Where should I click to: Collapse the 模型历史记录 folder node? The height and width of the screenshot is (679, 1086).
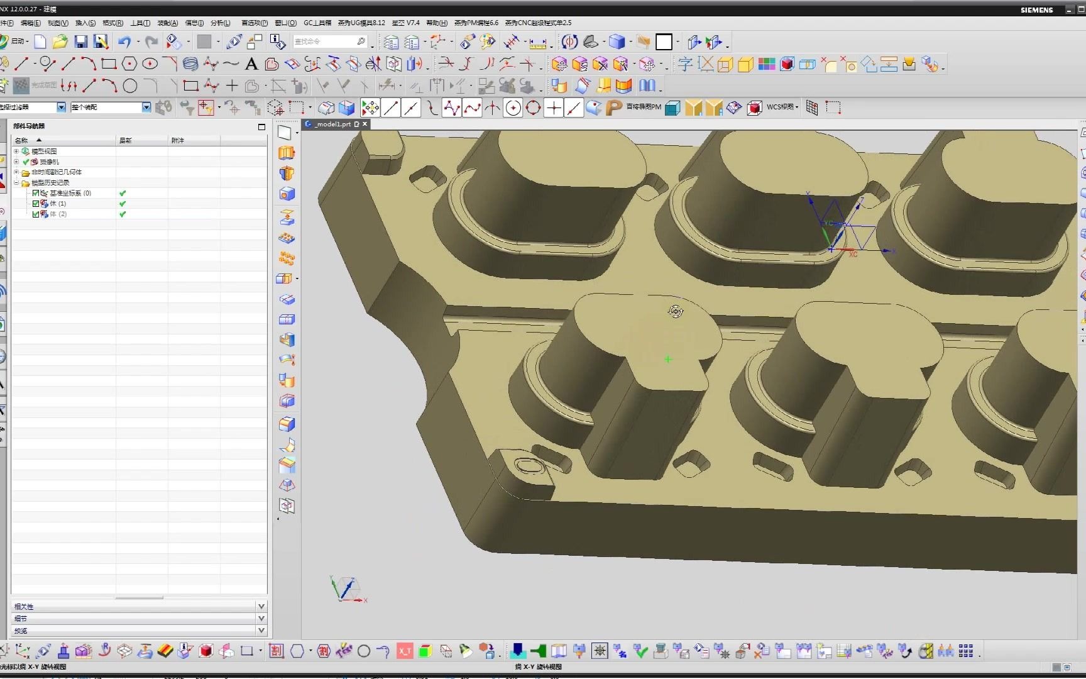(16, 183)
